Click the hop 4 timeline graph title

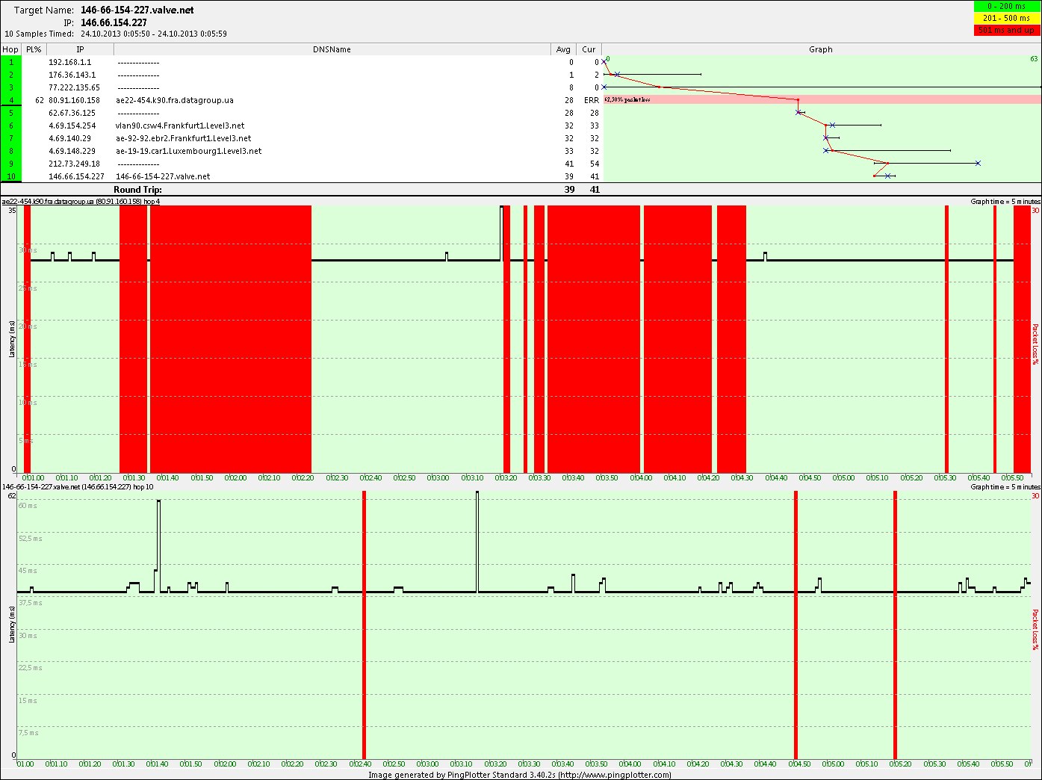click(81, 202)
